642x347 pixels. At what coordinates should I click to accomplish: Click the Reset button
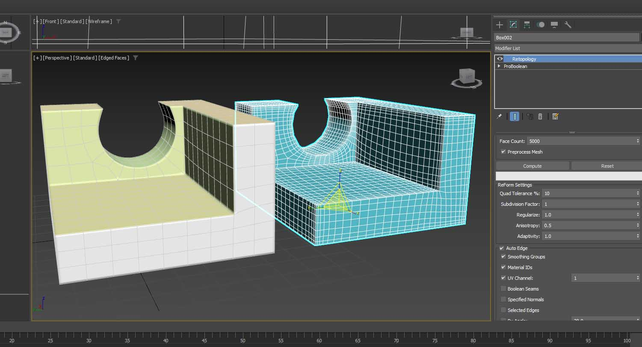(x=607, y=166)
